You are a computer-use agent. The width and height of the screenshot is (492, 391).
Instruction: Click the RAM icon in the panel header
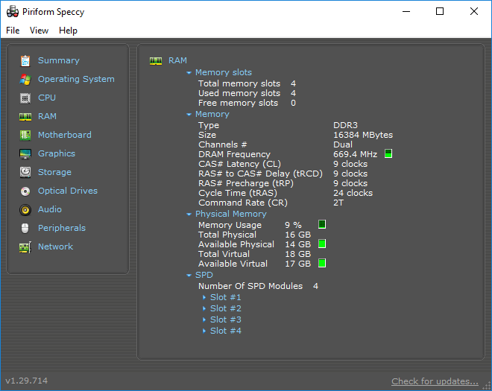pos(156,61)
